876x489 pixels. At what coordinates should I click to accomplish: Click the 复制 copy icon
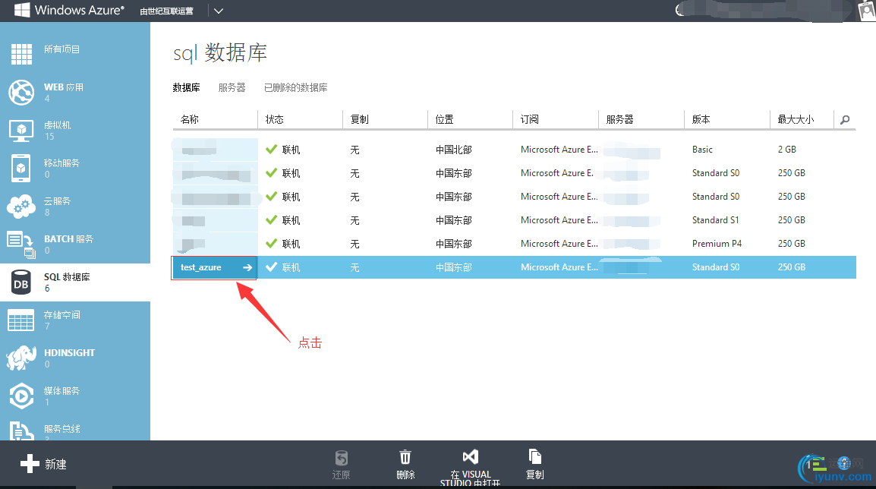pos(535,457)
